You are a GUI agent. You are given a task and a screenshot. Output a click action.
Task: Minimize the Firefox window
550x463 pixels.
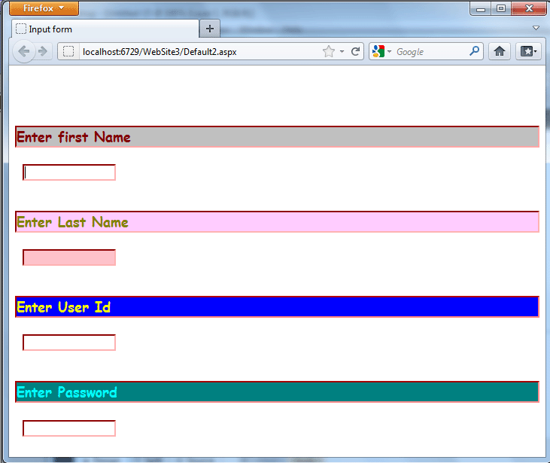[x=481, y=8]
